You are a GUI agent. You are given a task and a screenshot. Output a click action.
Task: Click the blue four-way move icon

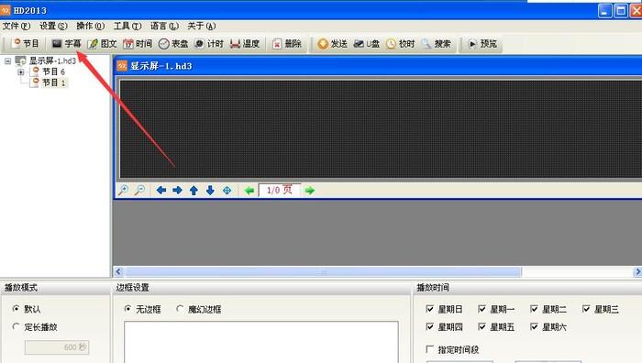(227, 191)
